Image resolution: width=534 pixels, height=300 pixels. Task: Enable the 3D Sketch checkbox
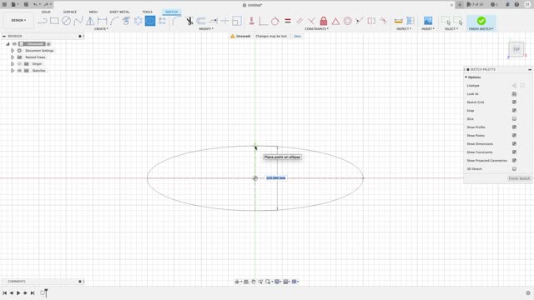[x=514, y=168]
